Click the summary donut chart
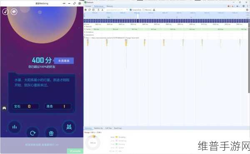The width and height of the screenshot is (250, 154). tap(93, 143)
